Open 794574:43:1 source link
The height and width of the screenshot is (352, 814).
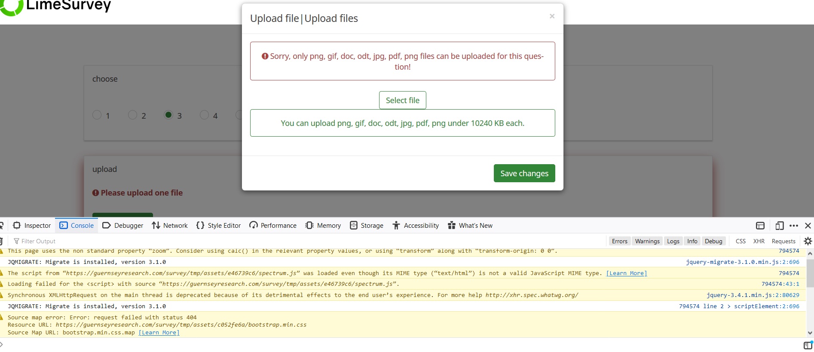click(x=780, y=284)
